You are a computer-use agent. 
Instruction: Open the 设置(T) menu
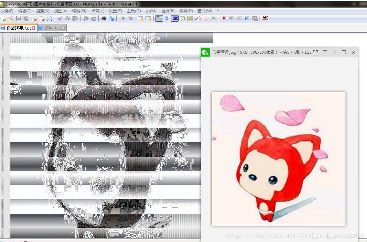[115, 11]
